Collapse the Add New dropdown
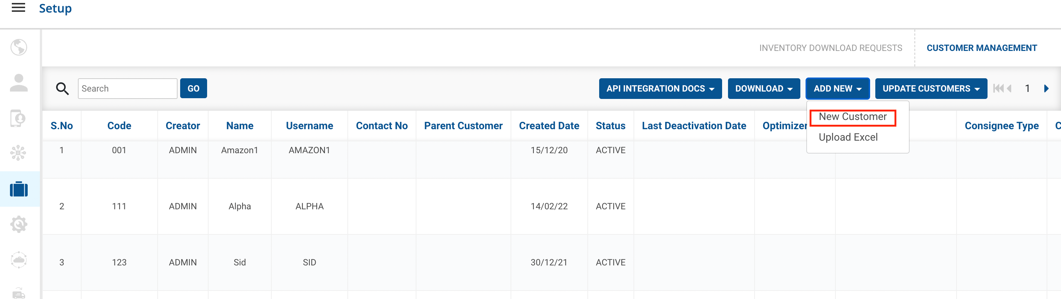The image size is (1061, 299). 837,89
